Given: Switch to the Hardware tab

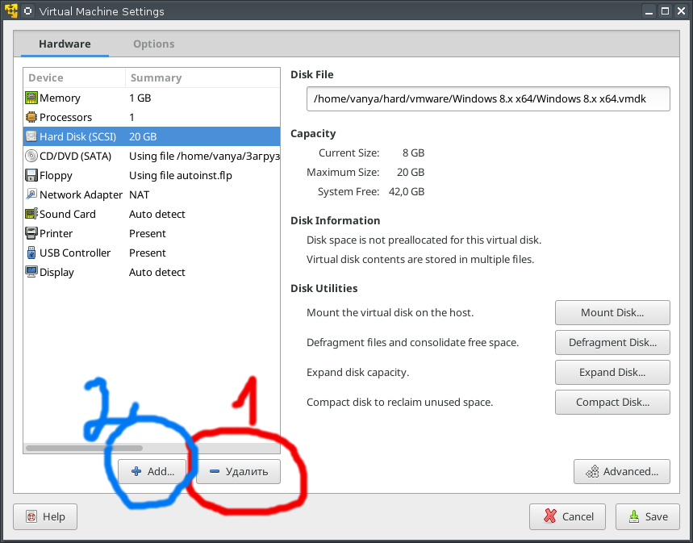Looking at the screenshot, I should [65, 44].
